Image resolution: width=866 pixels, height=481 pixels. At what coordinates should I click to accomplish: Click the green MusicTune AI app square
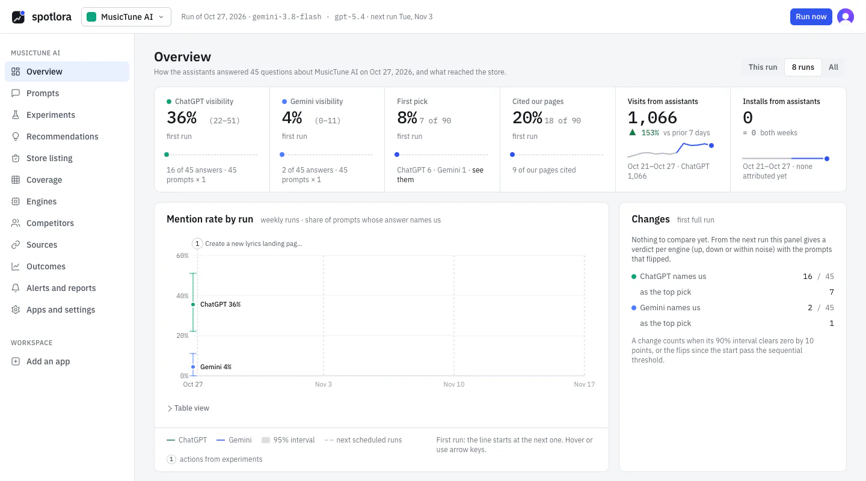(91, 17)
